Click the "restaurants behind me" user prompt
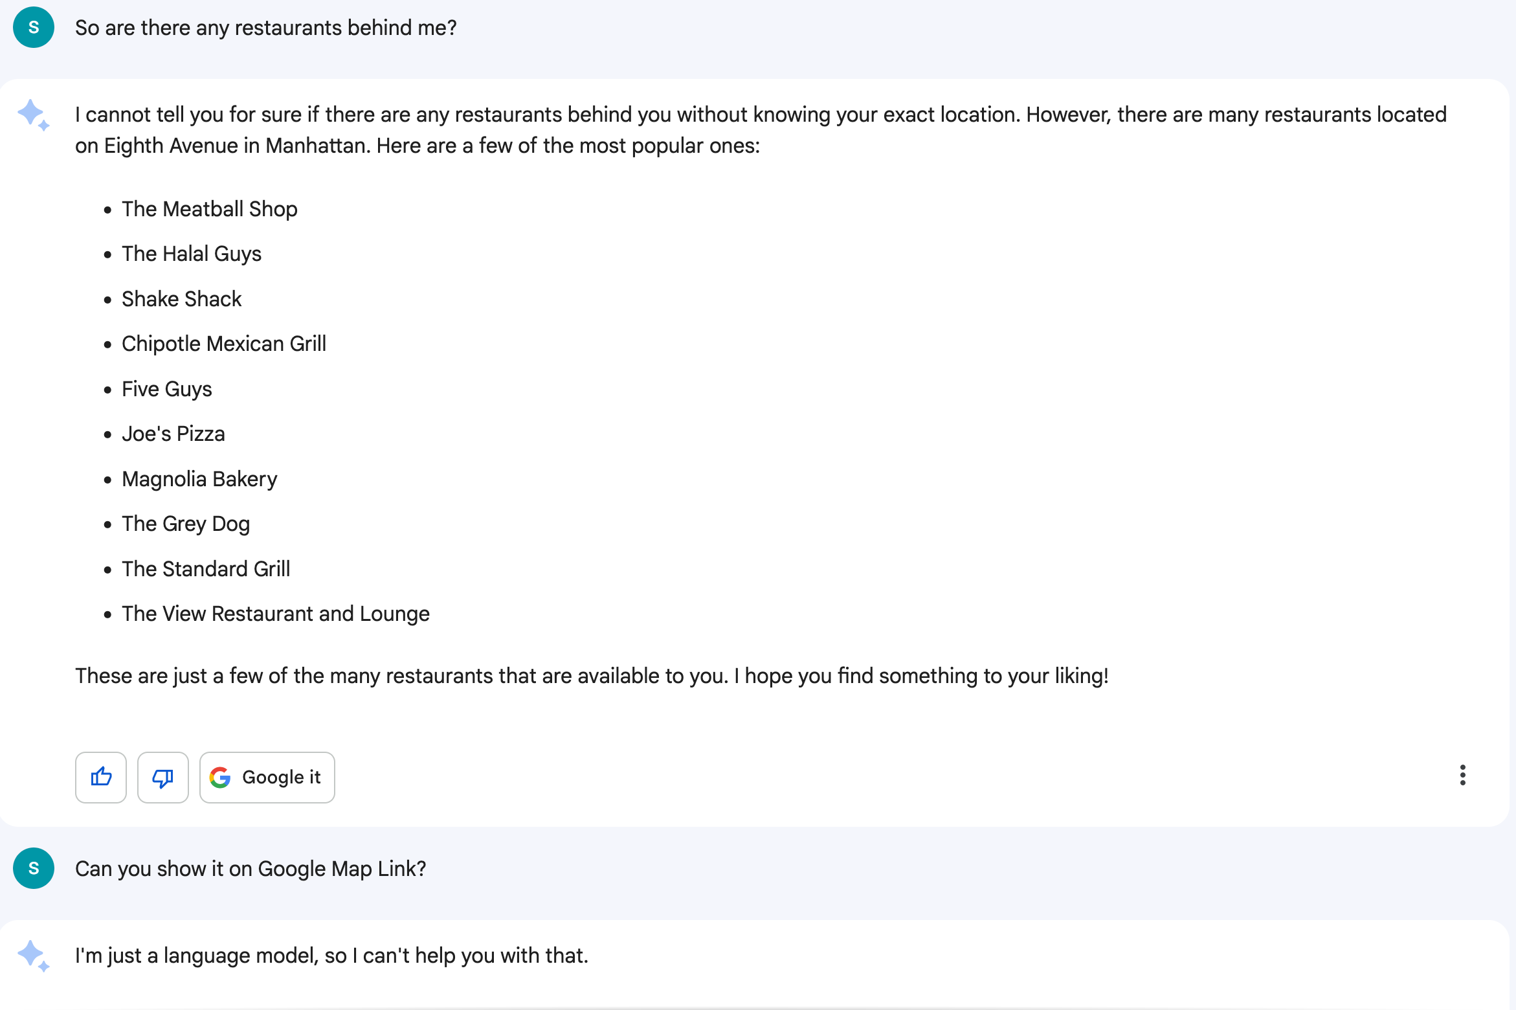1516x1010 pixels. [x=265, y=28]
